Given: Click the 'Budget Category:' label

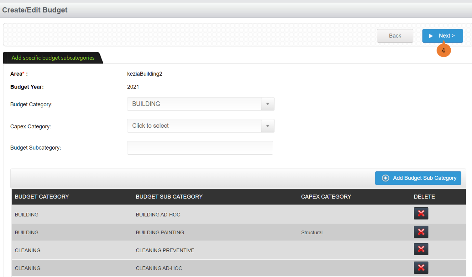Looking at the screenshot, I should click(31, 104).
